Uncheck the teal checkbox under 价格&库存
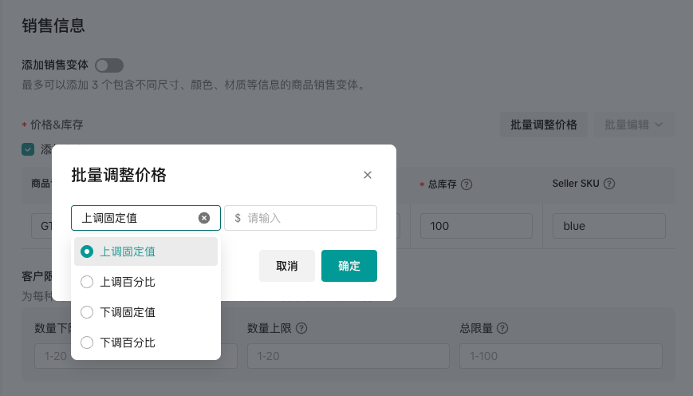Image resolution: width=693 pixels, height=396 pixels. pos(28,149)
